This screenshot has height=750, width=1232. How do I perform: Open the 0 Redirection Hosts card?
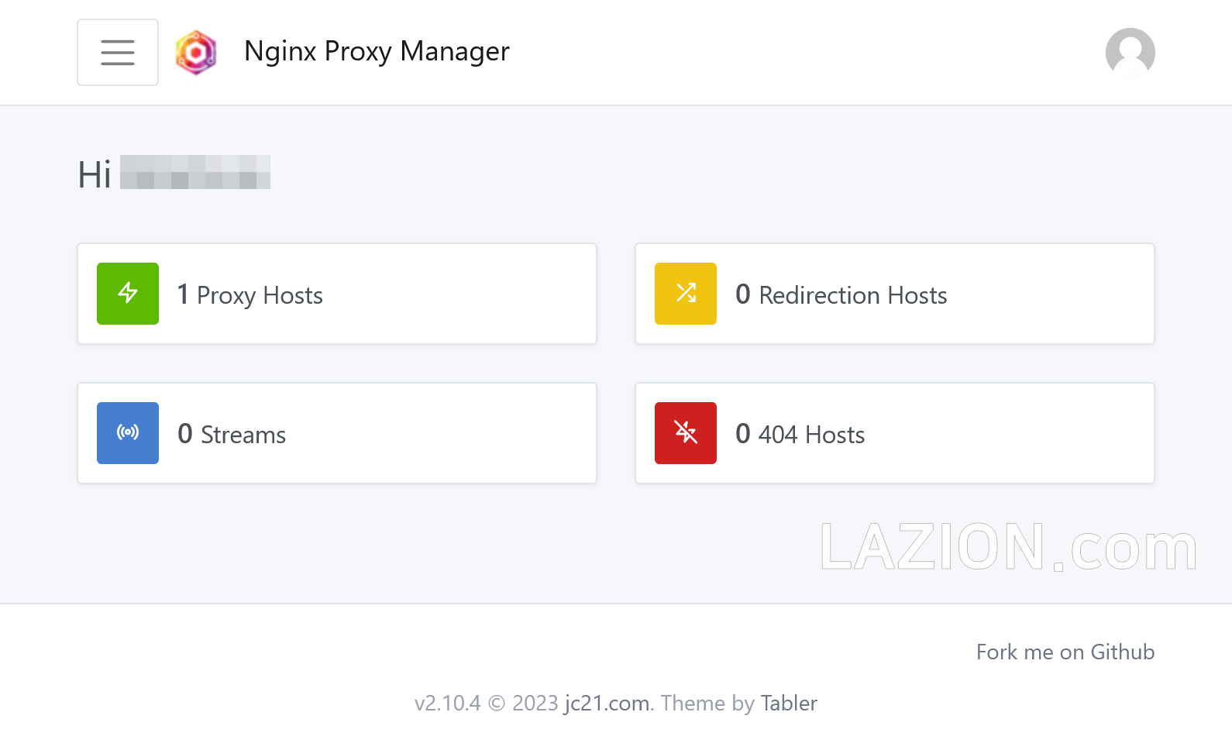[x=895, y=294]
